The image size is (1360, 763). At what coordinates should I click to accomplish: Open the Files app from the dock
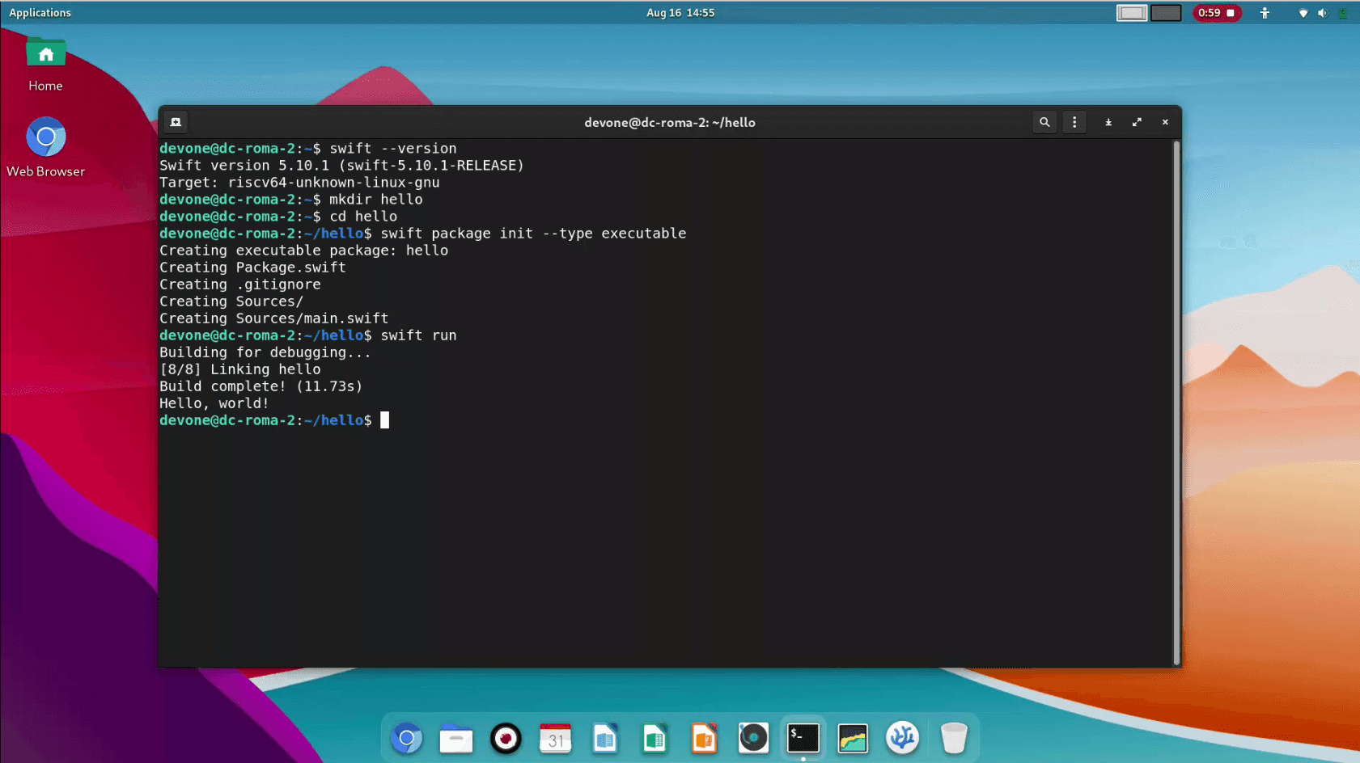[x=455, y=738]
